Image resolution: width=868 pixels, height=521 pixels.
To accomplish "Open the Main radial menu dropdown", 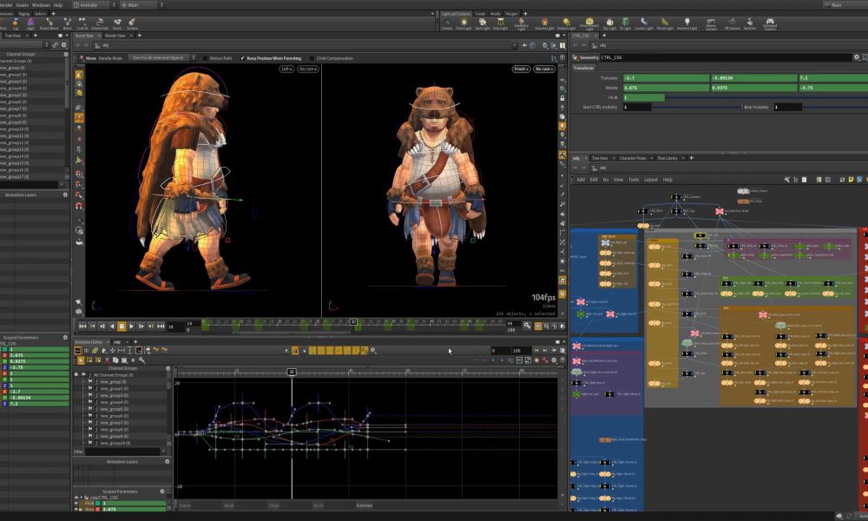I will tap(141, 5).
